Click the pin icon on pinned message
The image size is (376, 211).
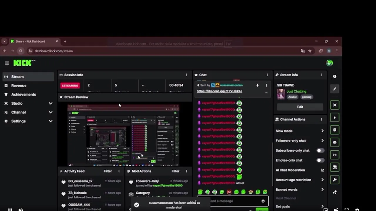257,85
